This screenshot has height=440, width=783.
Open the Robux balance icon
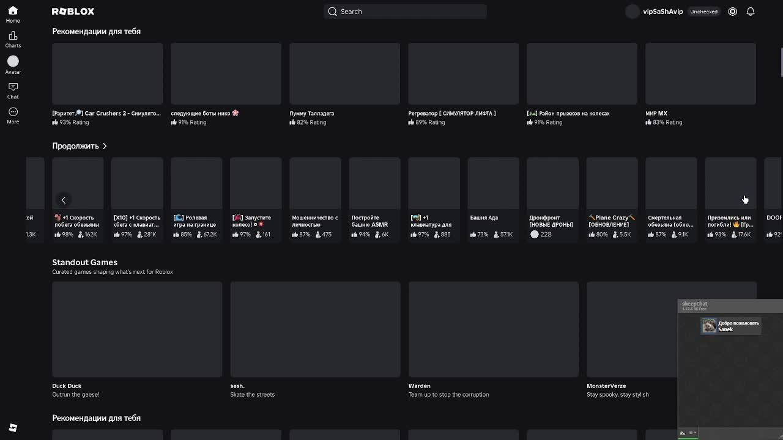(x=732, y=12)
